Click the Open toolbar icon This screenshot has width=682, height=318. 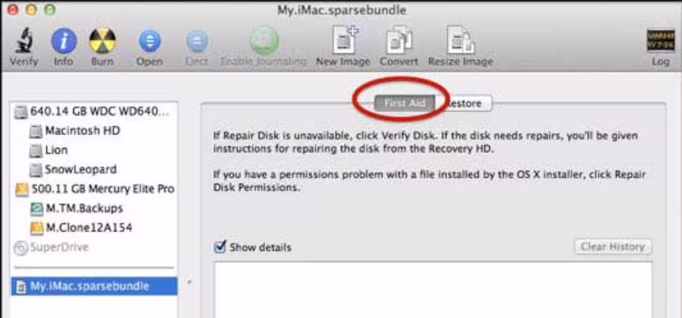150,41
